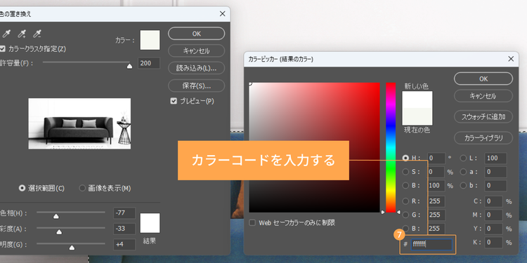Click the S percent input field

pyautogui.click(x=436, y=172)
